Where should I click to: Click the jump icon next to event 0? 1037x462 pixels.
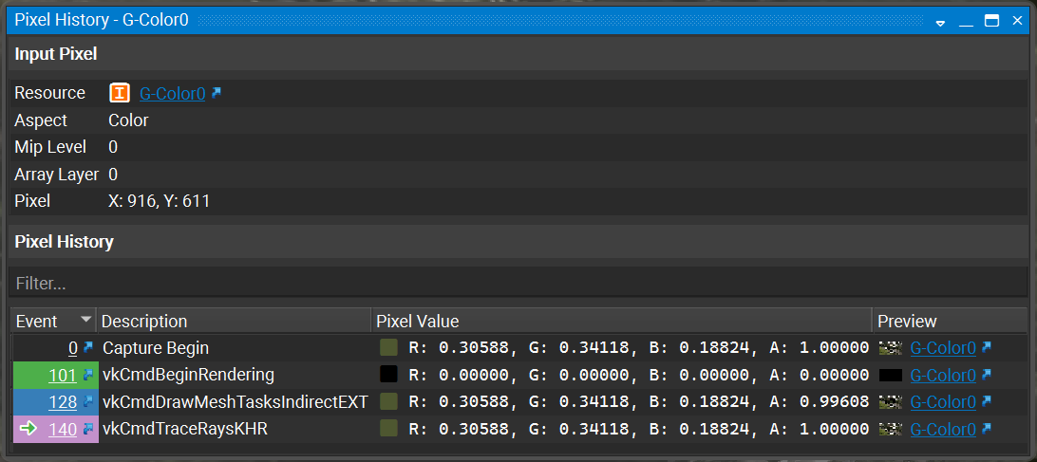pos(88,348)
